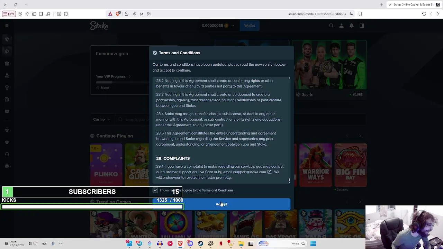This screenshot has height=249, width=443.
Task: Toggle the Stake chat side panel icon
Action: pos(362,26)
